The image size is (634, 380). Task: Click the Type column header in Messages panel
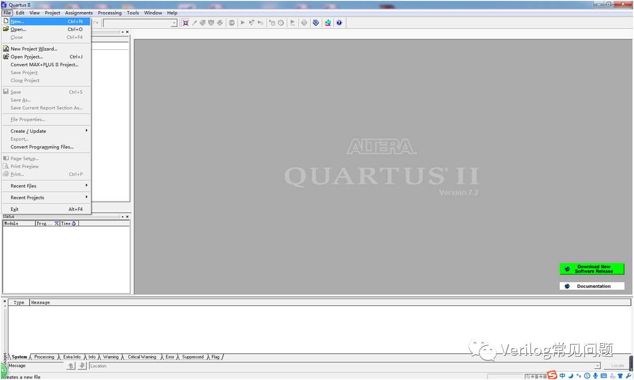(x=19, y=303)
